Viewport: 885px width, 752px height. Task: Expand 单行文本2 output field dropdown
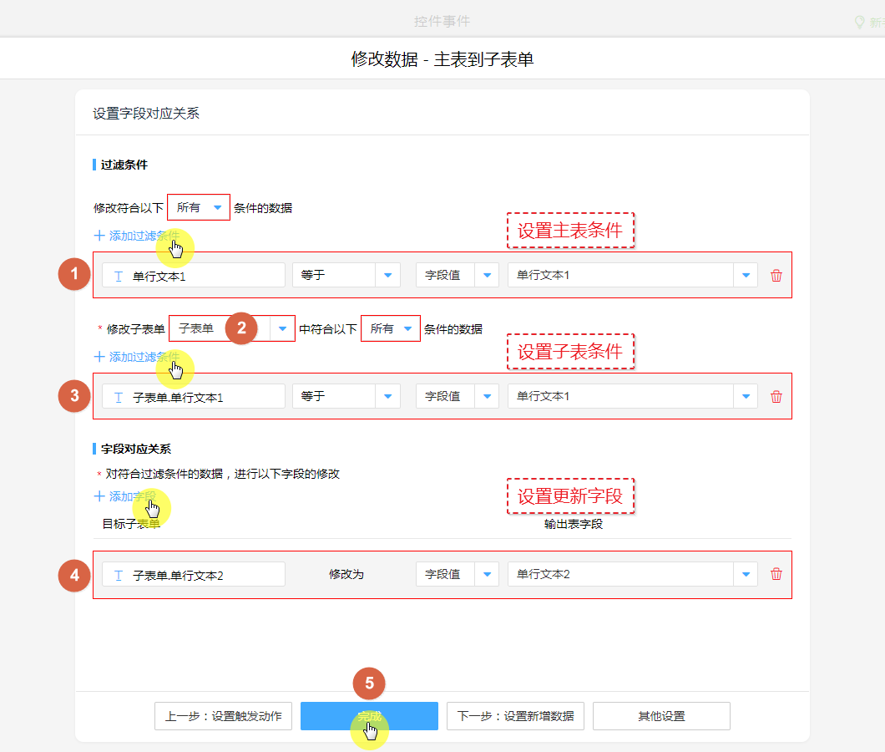(746, 574)
